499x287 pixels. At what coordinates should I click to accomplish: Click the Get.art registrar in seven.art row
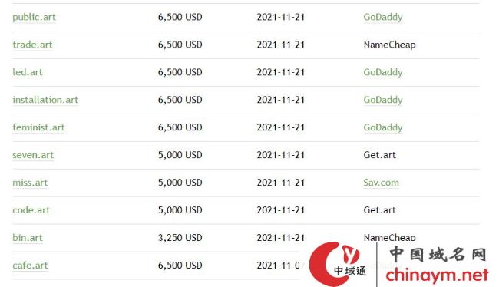coord(380,155)
